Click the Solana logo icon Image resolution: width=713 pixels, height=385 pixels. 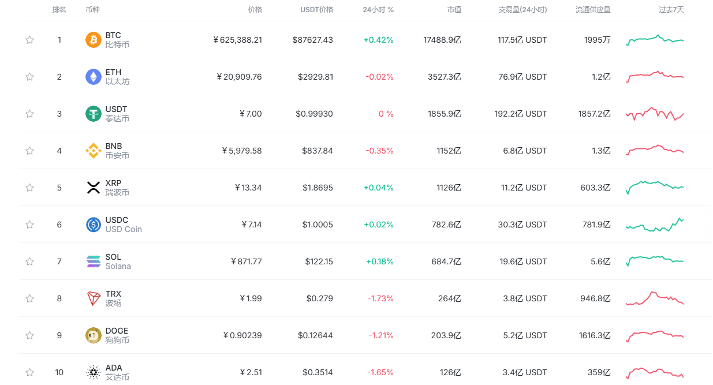point(93,261)
